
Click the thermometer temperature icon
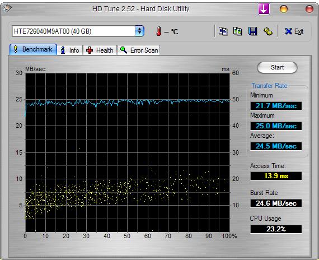(159, 31)
